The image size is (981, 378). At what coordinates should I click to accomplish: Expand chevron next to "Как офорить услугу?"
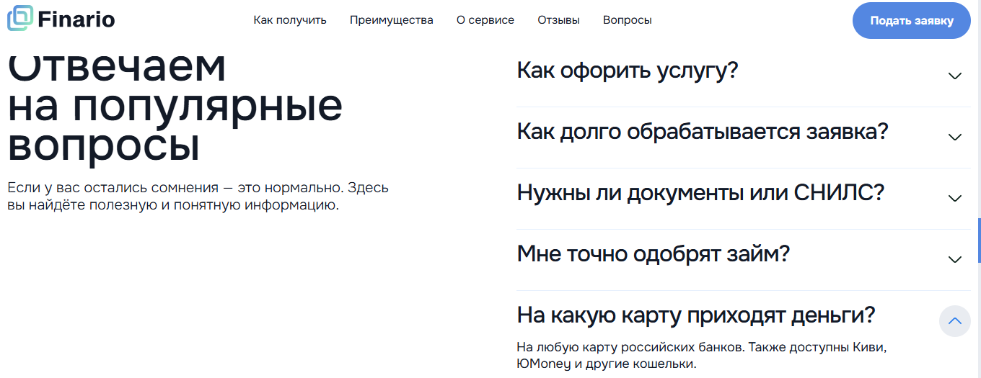click(x=955, y=76)
